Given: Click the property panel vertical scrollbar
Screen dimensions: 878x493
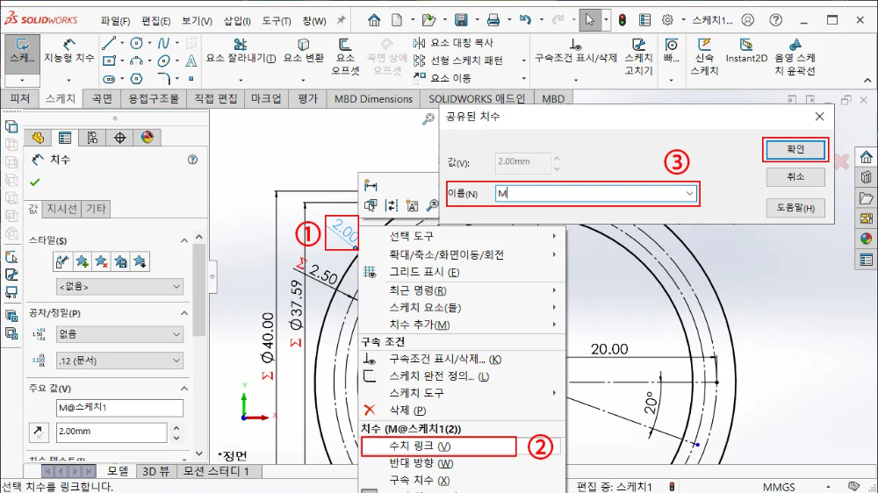Looking at the screenshot, I should pyautogui.click(x=198, y=289).
